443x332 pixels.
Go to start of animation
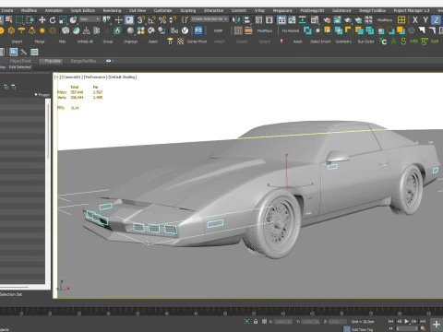(x=390, y=321)
